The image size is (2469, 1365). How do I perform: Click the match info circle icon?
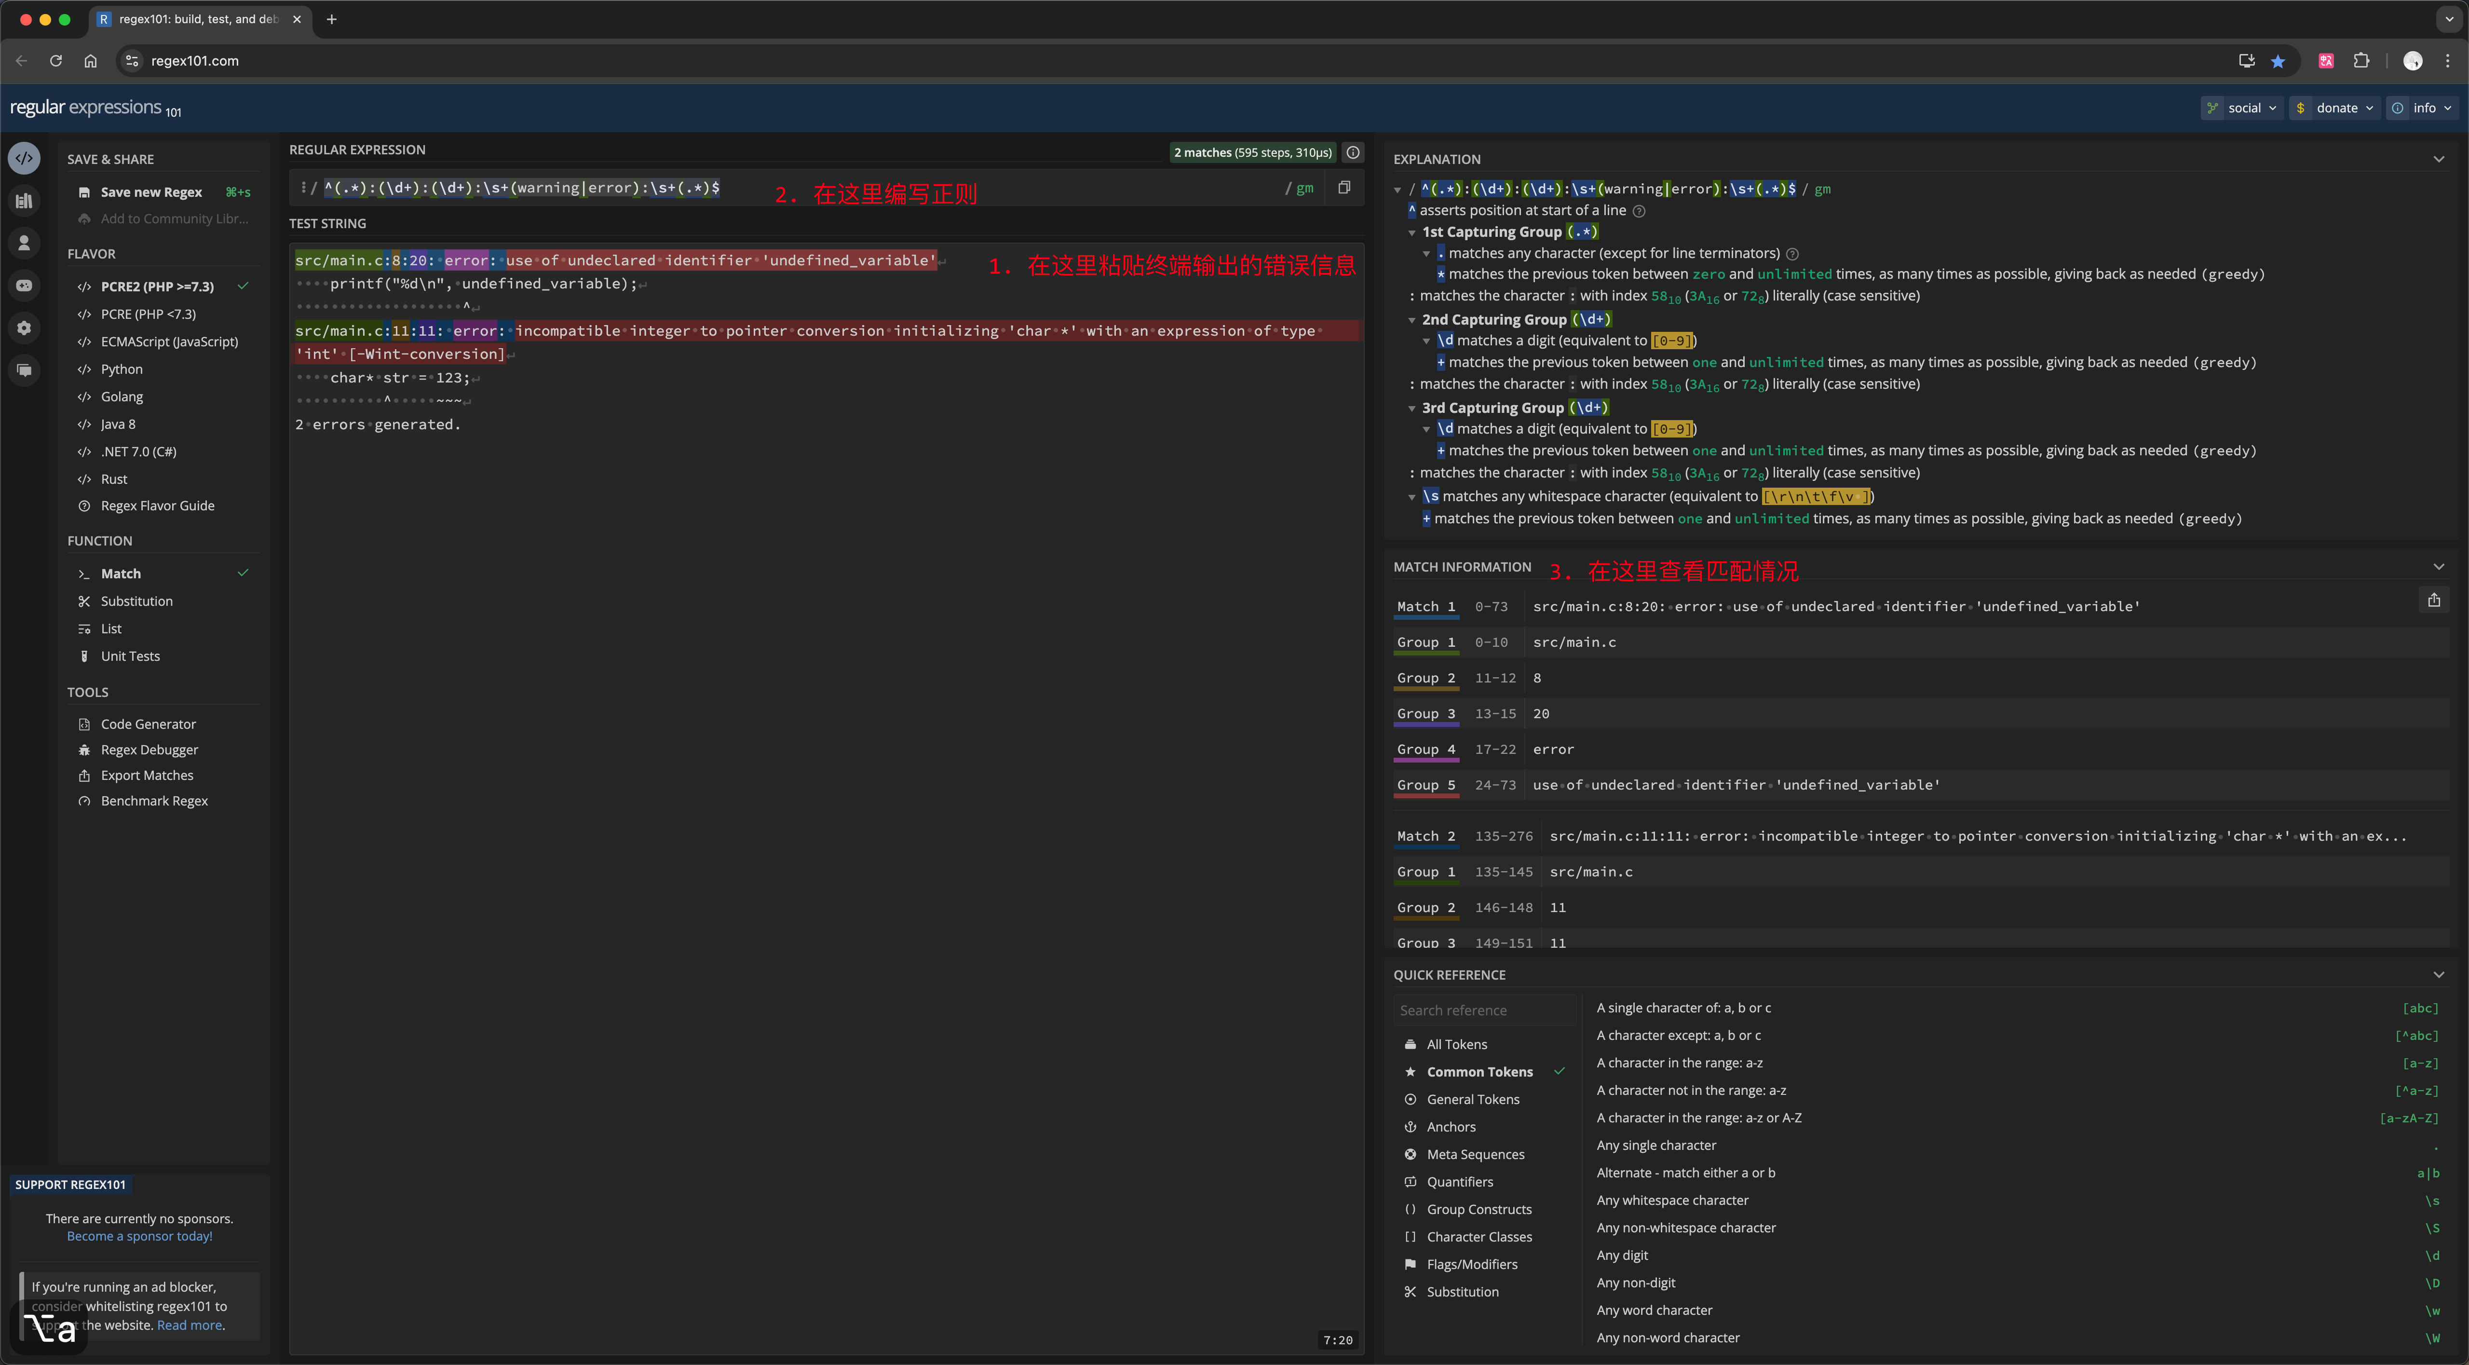(x=1352, y=152)
